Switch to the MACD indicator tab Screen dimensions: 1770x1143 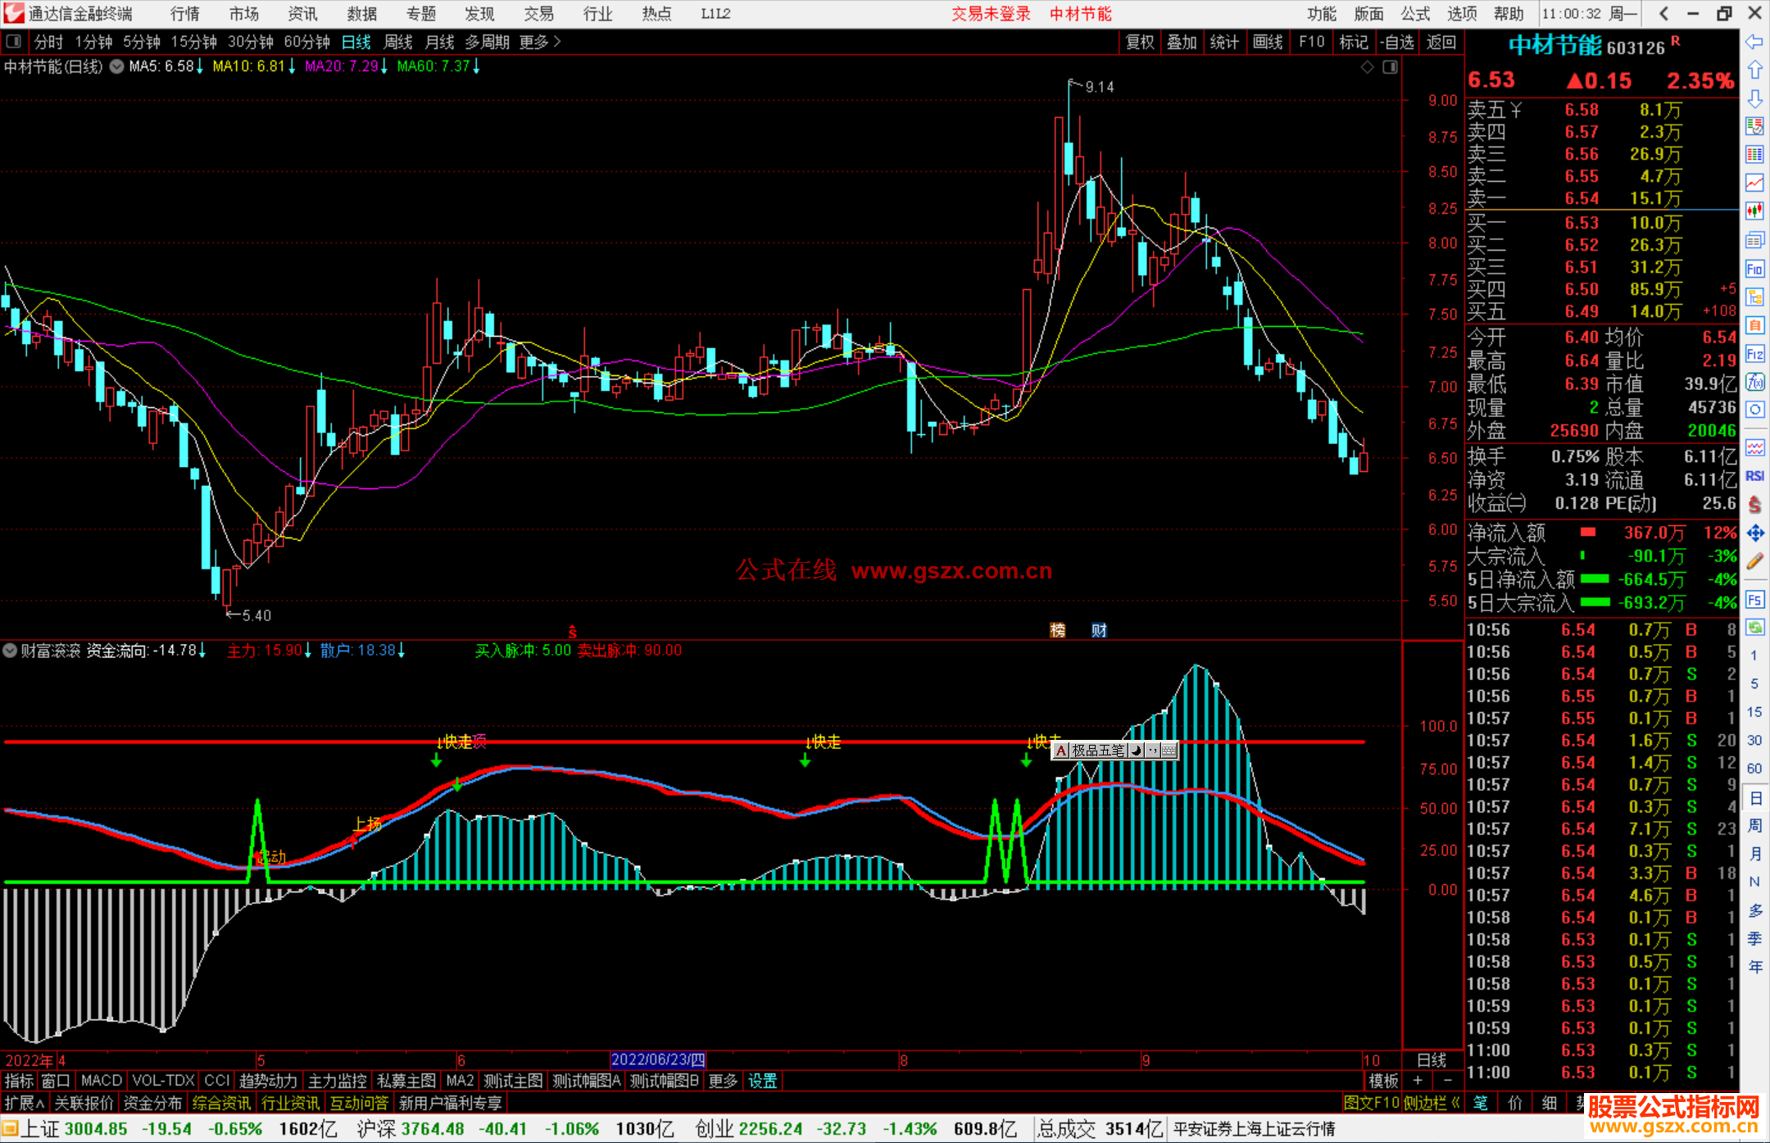[102, 1081]
